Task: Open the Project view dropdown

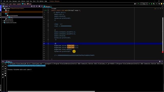Action: pos(9,6)
